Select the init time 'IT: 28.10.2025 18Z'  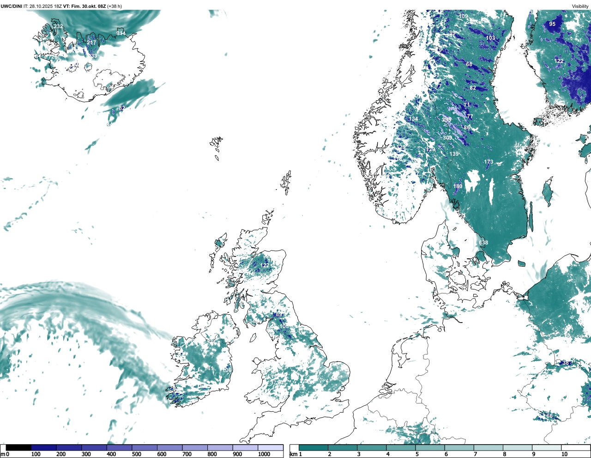tap(42, 6)
